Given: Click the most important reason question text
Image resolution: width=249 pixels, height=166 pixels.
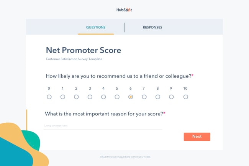Looking at the screenshot, I should (106, 114).
